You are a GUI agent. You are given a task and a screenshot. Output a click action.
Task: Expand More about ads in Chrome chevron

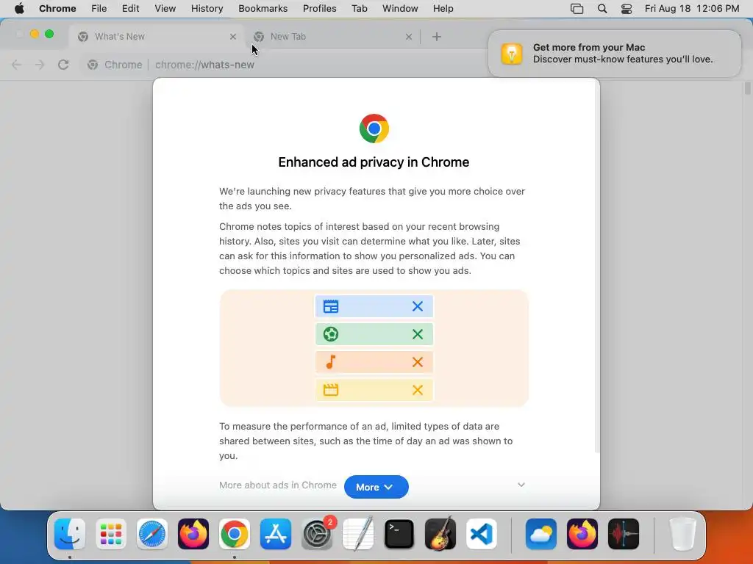[521, 485]
